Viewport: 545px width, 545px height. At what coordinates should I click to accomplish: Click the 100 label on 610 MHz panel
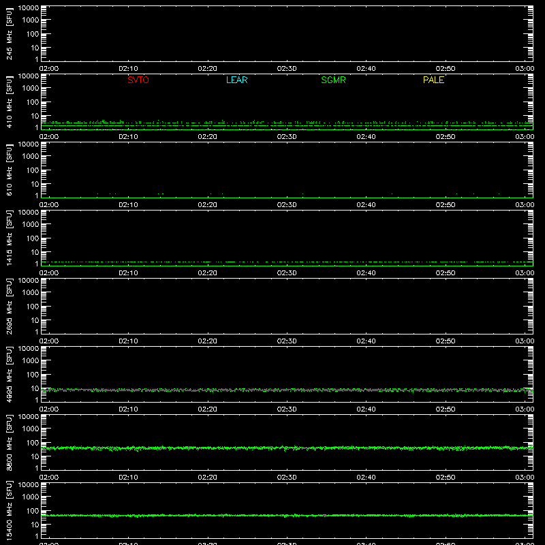pos(33,170)
